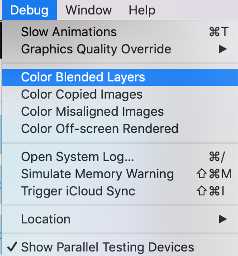Enable Color Copied Images
The image size is (238, 256).
tap(120, 95)
